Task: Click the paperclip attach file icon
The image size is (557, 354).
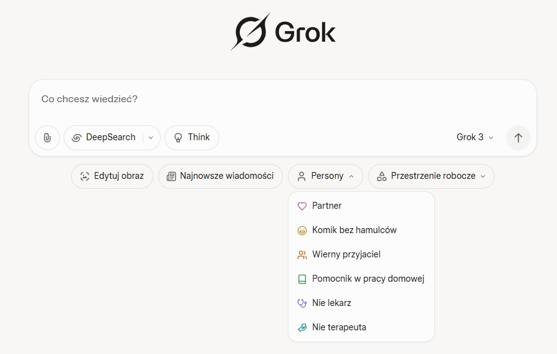Action: (47, 138)
